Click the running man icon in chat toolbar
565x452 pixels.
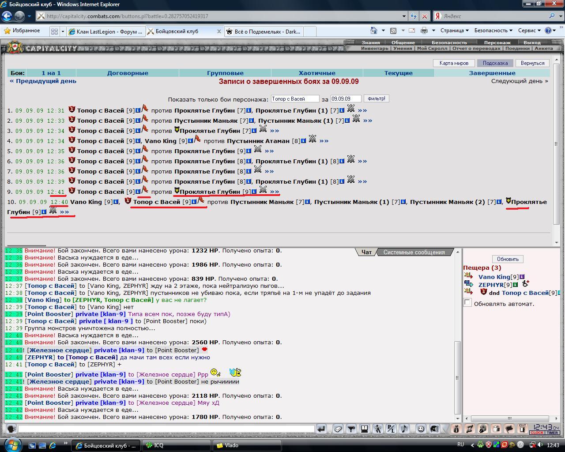coord(378,429)
